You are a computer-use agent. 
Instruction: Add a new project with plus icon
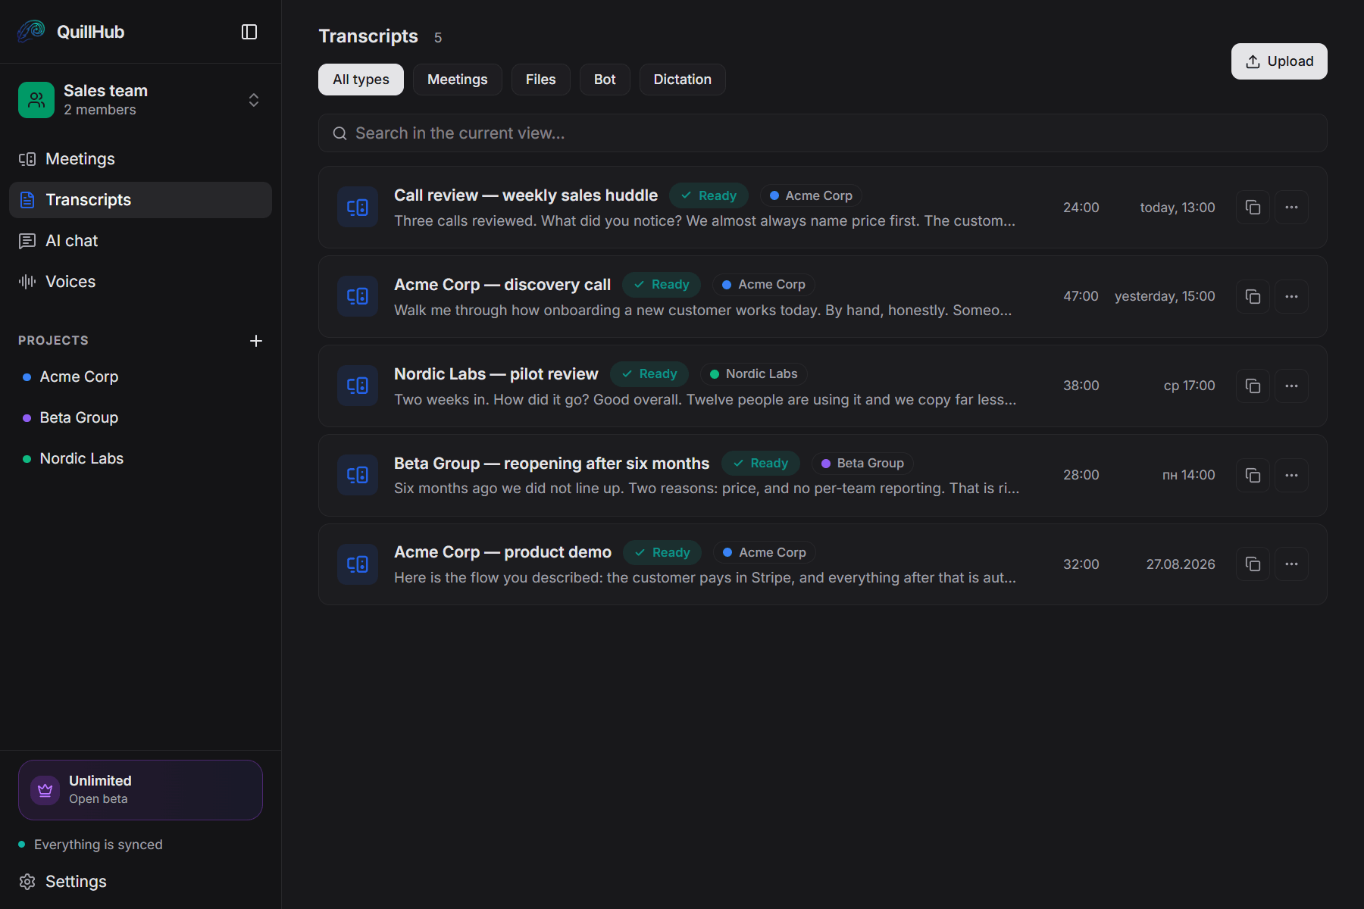click(x=256, y=341)
